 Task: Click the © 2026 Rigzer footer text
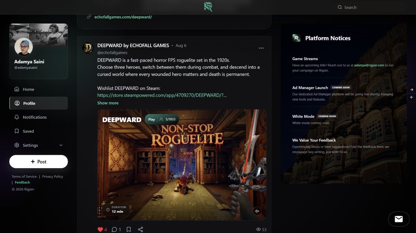click(x=23, y=189)
